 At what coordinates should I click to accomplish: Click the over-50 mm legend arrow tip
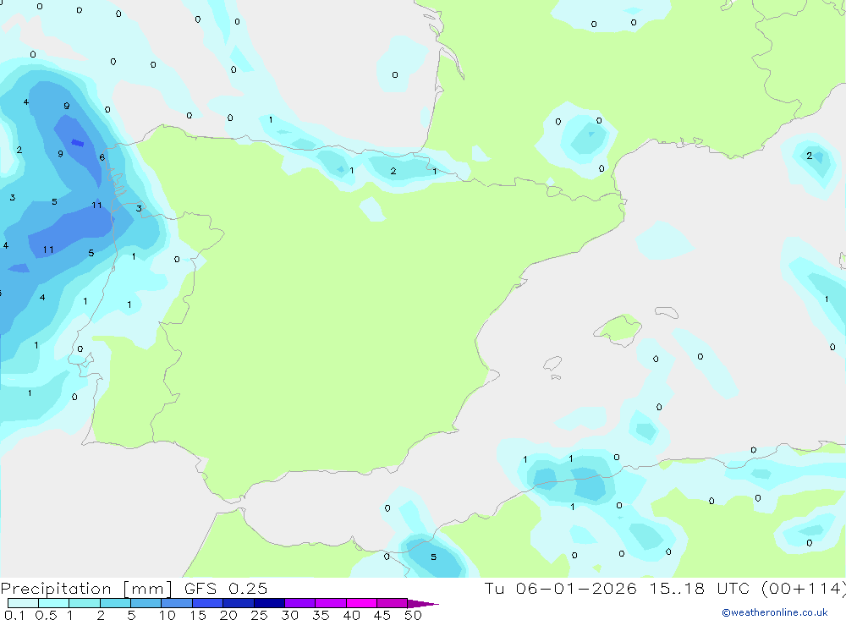[x=424, y=604]
